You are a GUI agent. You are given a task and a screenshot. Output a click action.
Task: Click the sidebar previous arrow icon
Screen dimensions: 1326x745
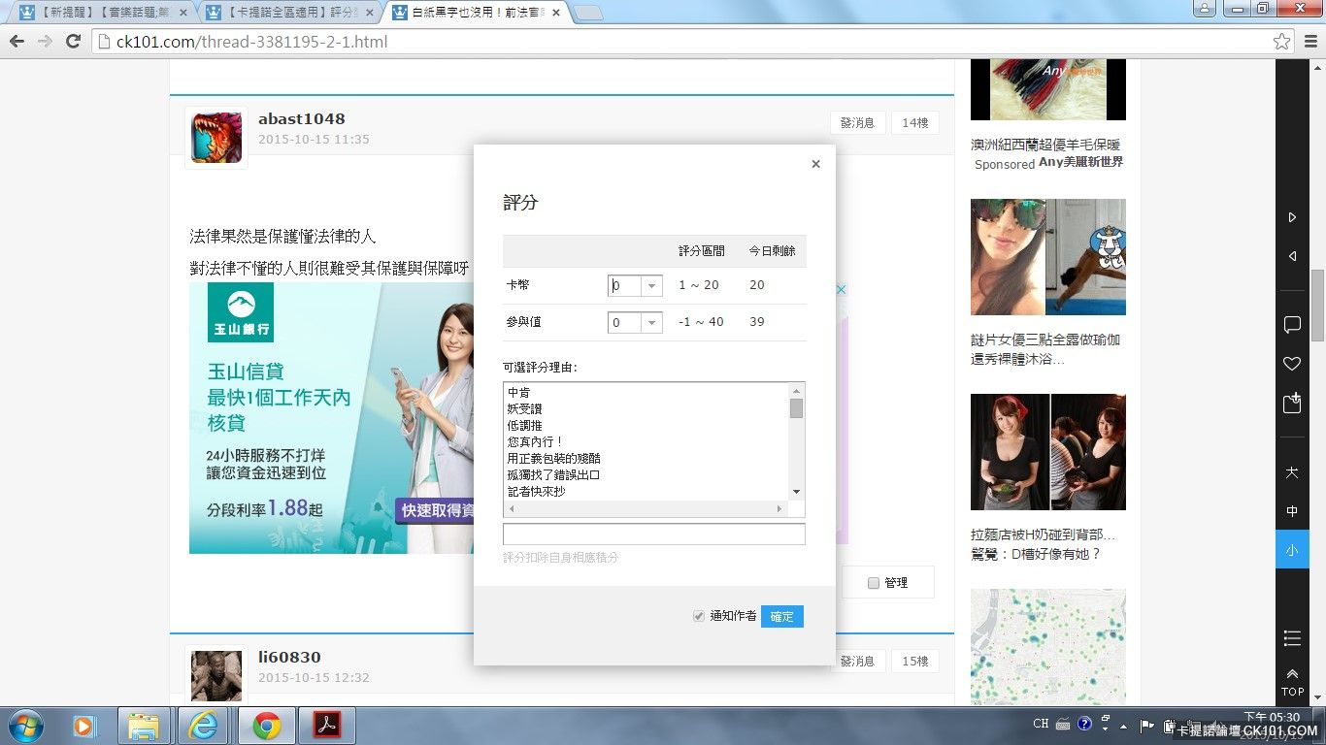coord(1292,256)
